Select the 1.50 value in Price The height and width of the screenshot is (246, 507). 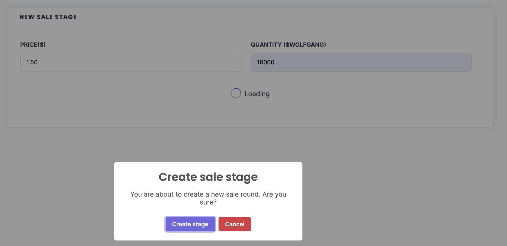click(32, 62)
